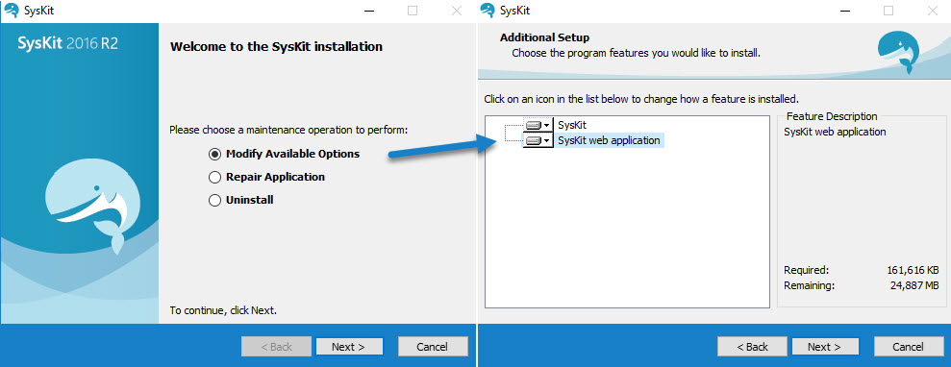Click the whale logo in the Additional Setup header
Screen dimensions: 951x367
(898, 52)
